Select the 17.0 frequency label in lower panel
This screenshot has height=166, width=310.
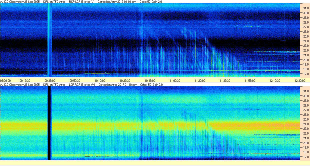(306, 157)
